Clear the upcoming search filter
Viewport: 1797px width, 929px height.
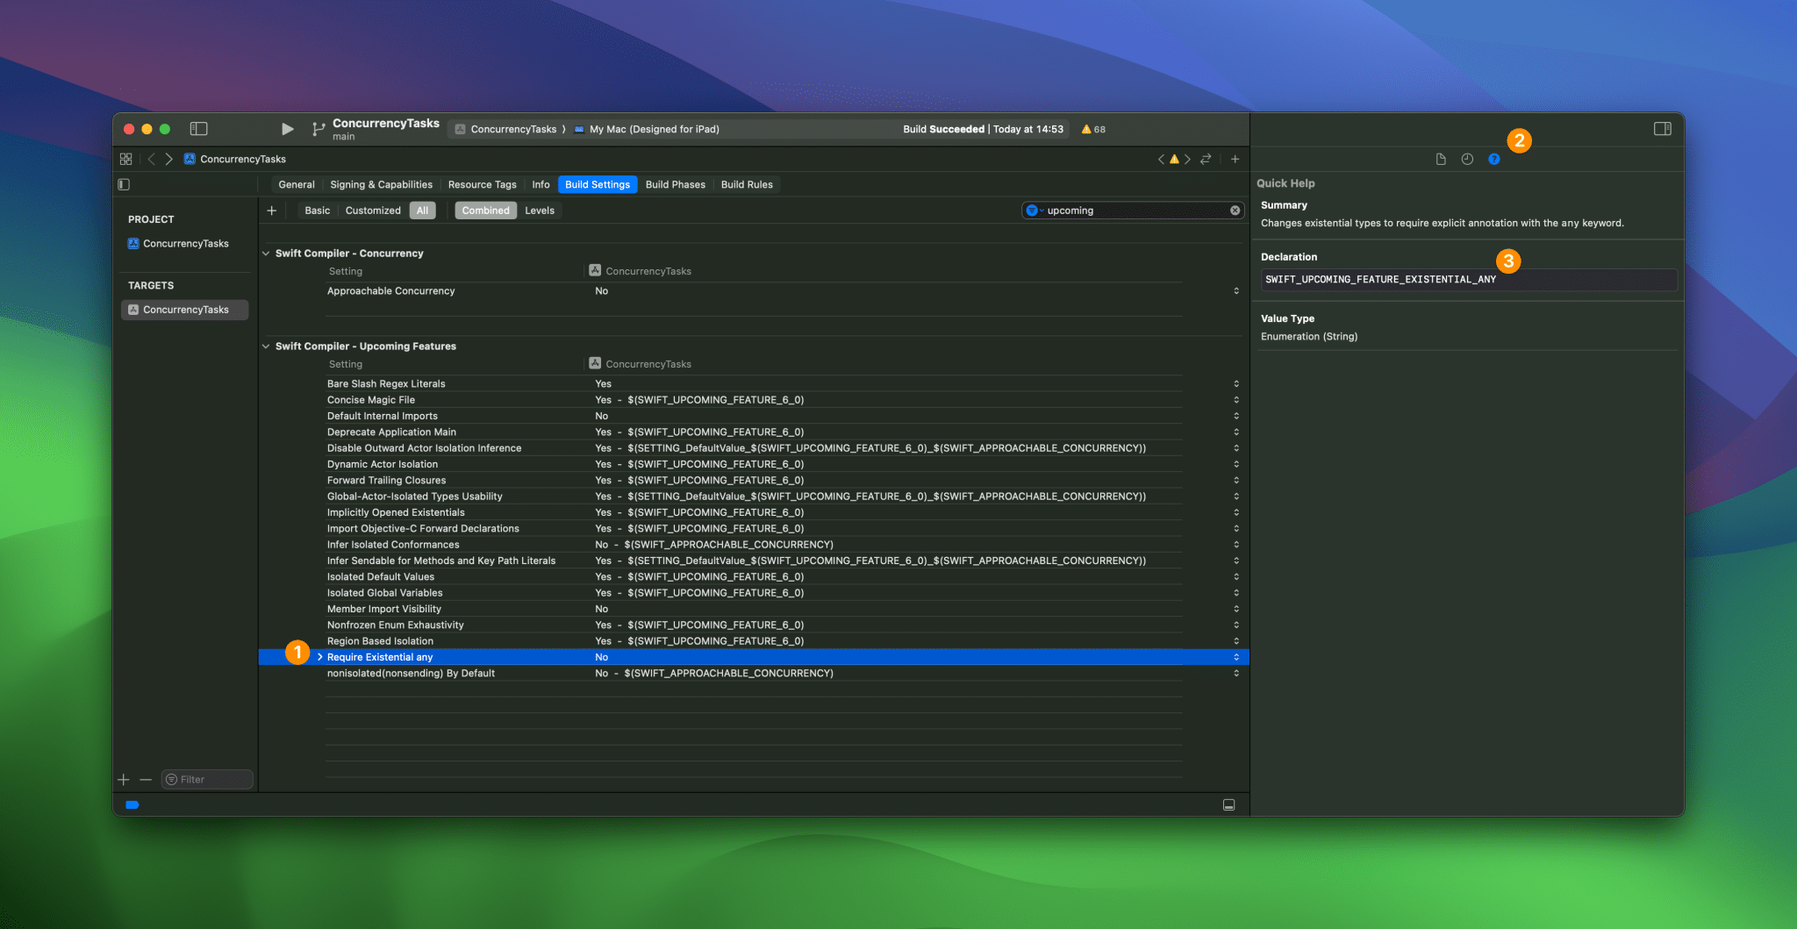[x=1235, y=211]
